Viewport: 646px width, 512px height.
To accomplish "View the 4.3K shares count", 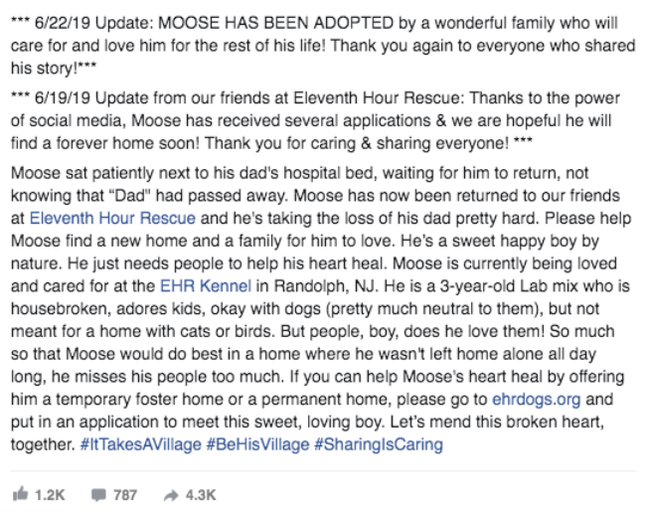I will click(x=201, y=495).
